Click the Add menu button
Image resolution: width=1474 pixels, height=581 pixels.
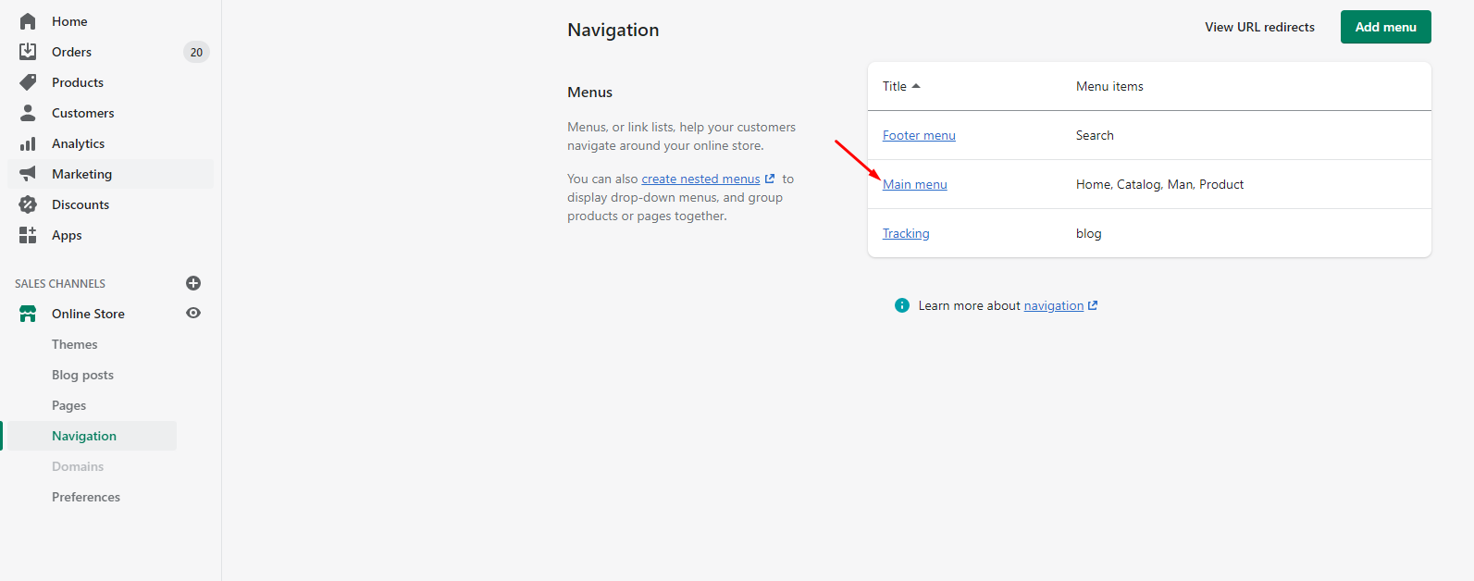(1385, 27)
